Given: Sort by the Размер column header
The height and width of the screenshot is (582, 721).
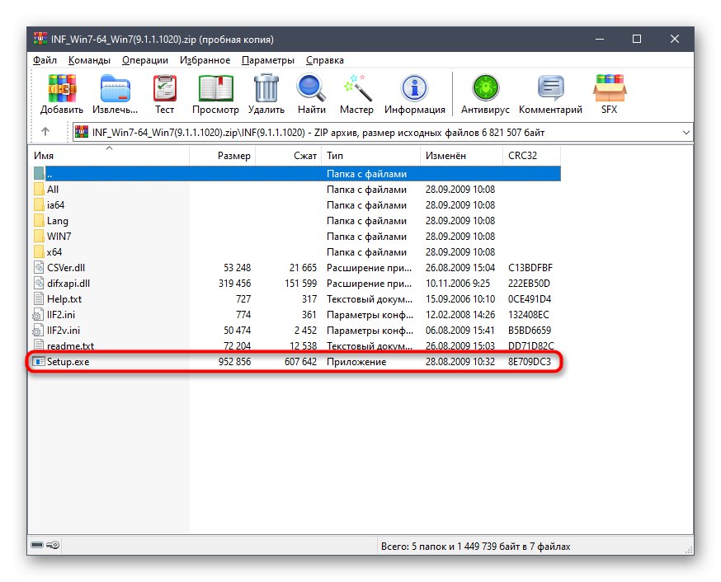Looking at the screenshot, I should coord(222,155).
